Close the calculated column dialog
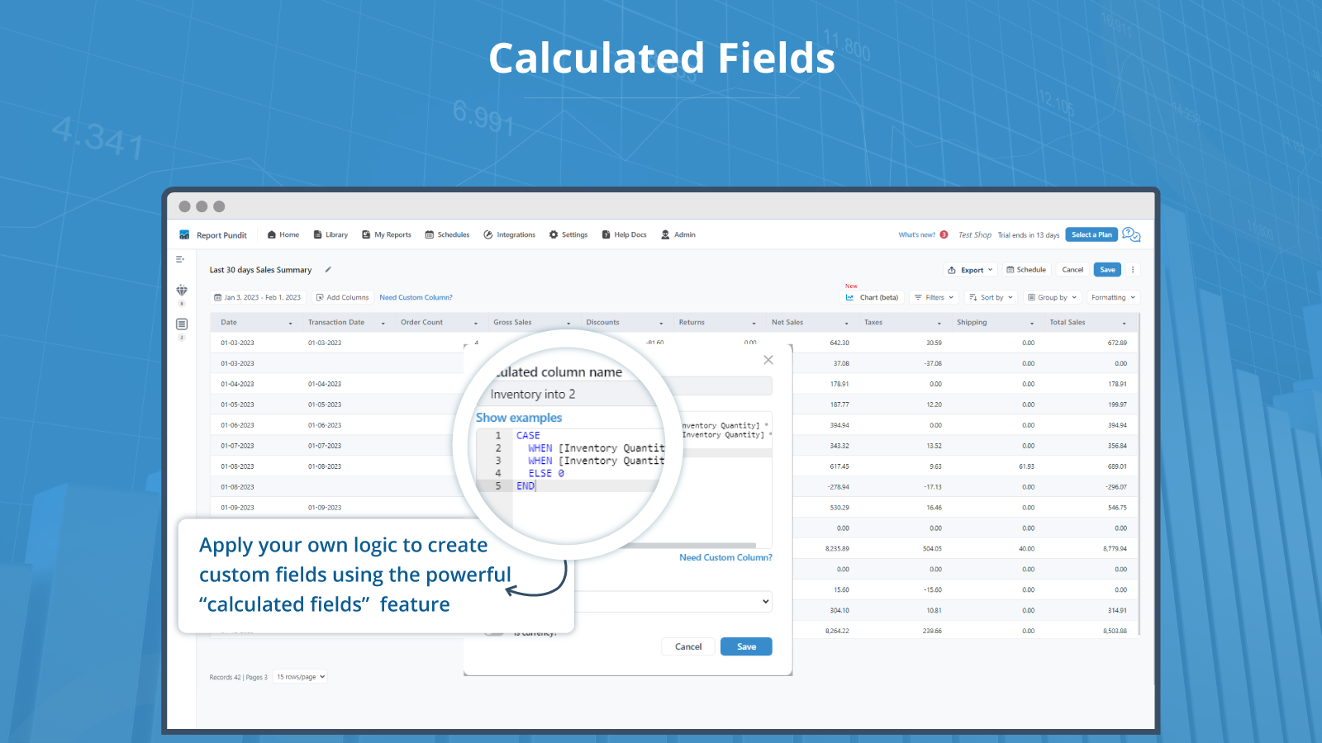The width and height of the screenshot is (1322, 743). 768,360
